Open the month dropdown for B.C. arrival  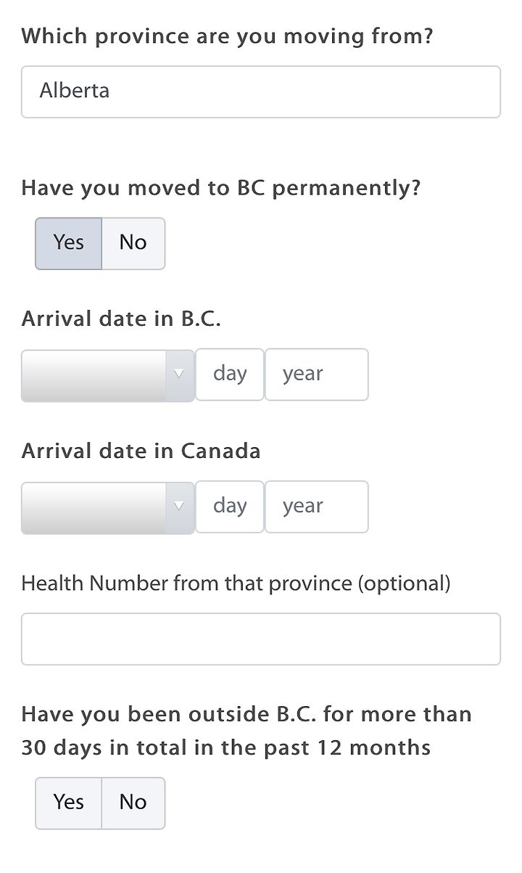(x=107, y=375)
